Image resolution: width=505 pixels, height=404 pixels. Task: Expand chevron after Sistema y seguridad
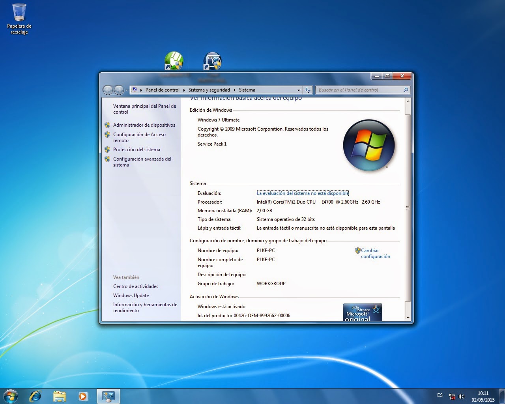click(234, 90)
